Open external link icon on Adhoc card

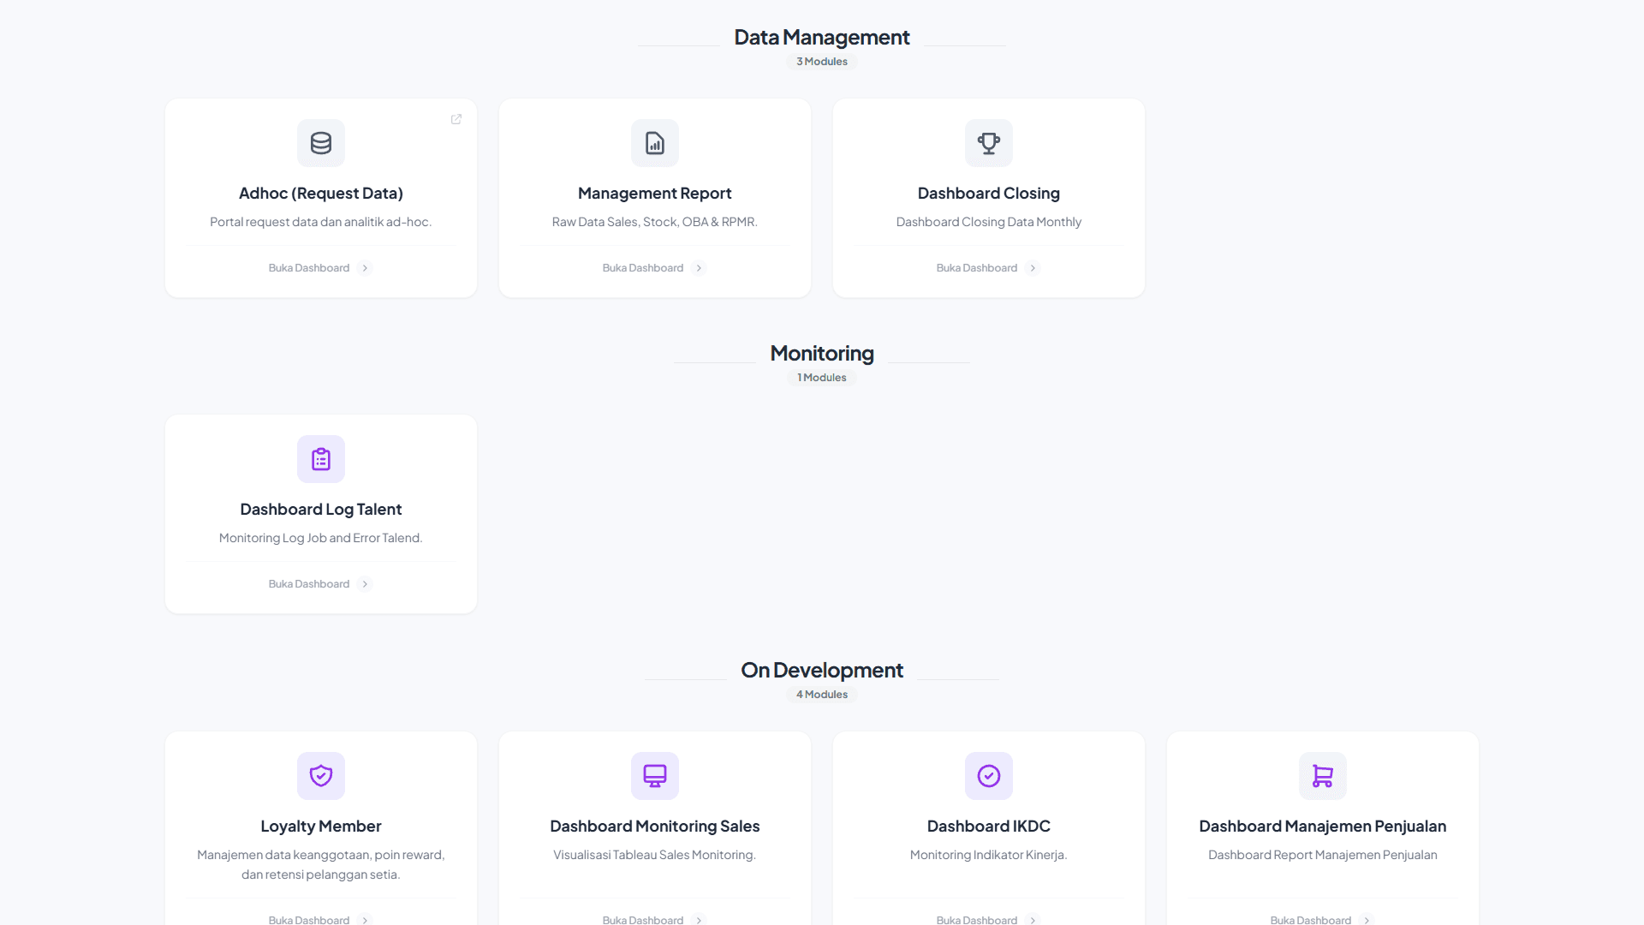click(456, 119)
